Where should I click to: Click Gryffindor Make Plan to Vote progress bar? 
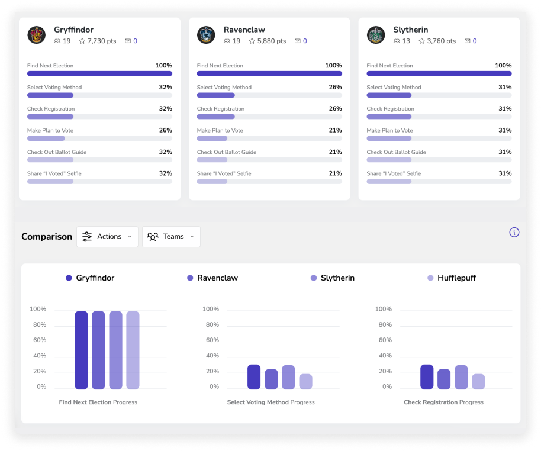[x=99, y=138]
